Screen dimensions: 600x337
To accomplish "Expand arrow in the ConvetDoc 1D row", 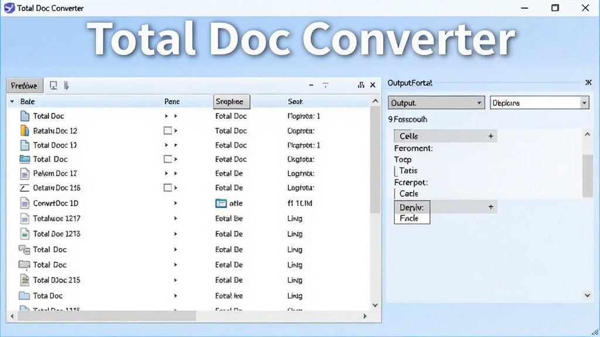I will (x=176, y=203).
